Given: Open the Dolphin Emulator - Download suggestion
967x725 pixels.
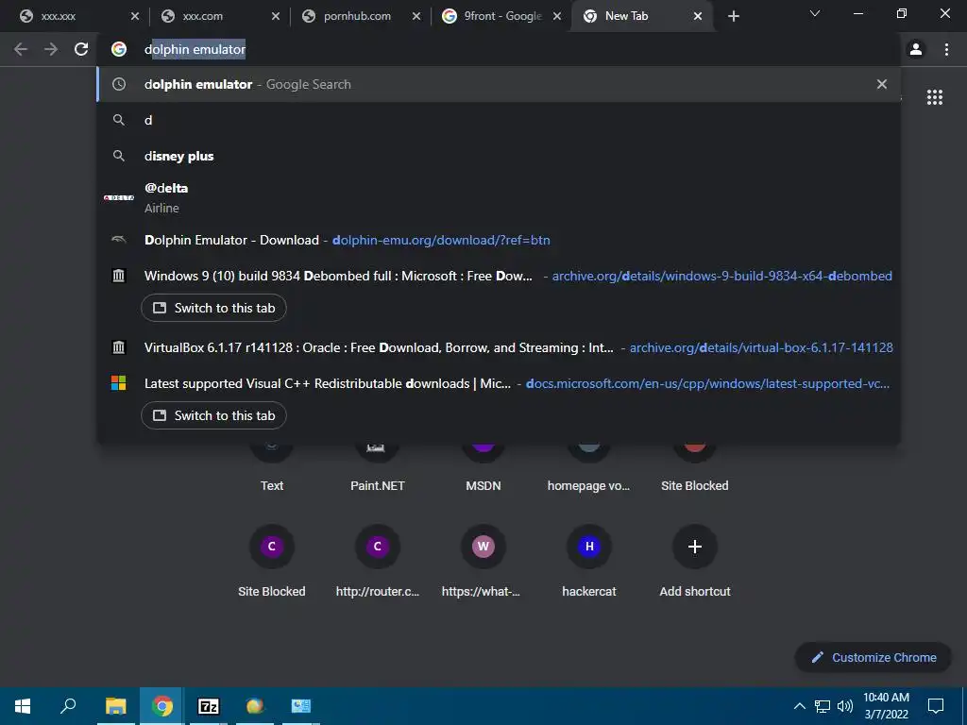Looking at the screenshot, I should [499, 240].
